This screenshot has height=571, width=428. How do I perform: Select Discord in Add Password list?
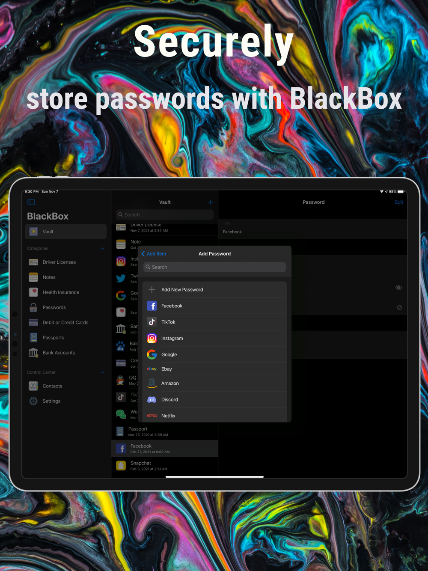[x=214, y=400]
